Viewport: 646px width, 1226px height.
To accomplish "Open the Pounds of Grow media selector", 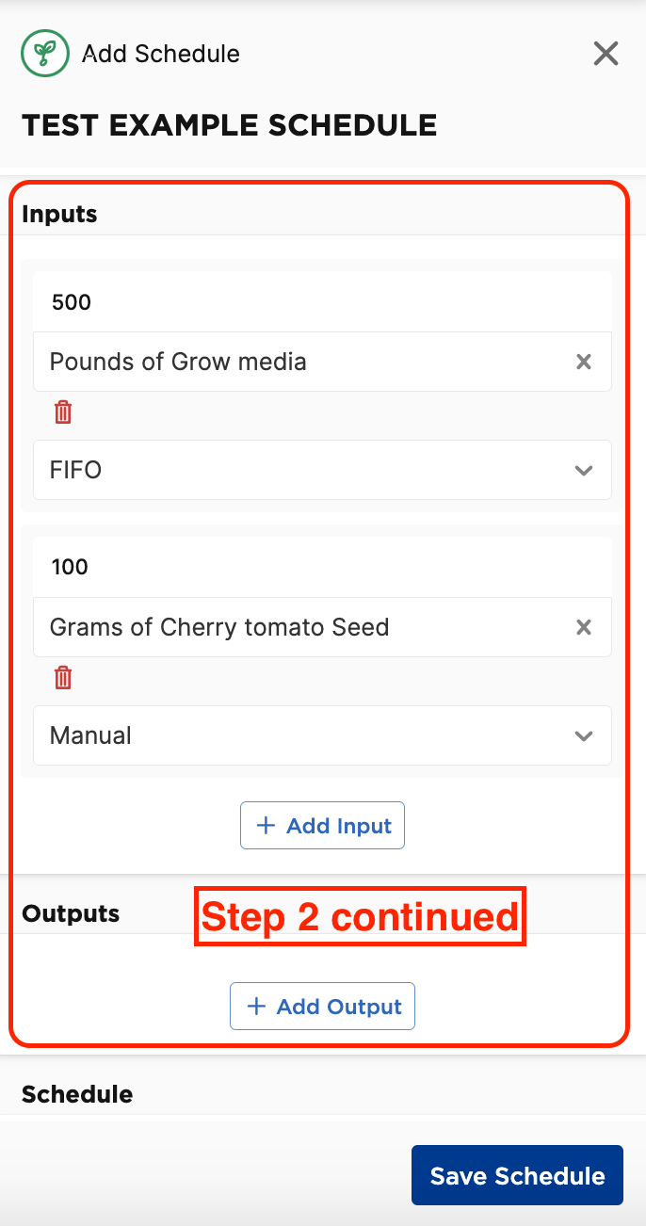I will 303,362.
